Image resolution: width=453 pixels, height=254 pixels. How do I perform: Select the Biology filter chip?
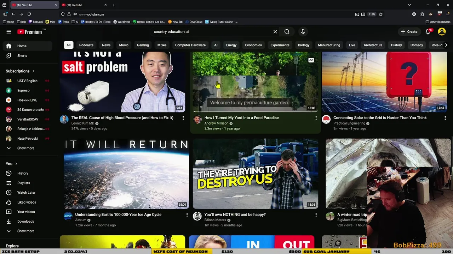(x=304, y=45)
